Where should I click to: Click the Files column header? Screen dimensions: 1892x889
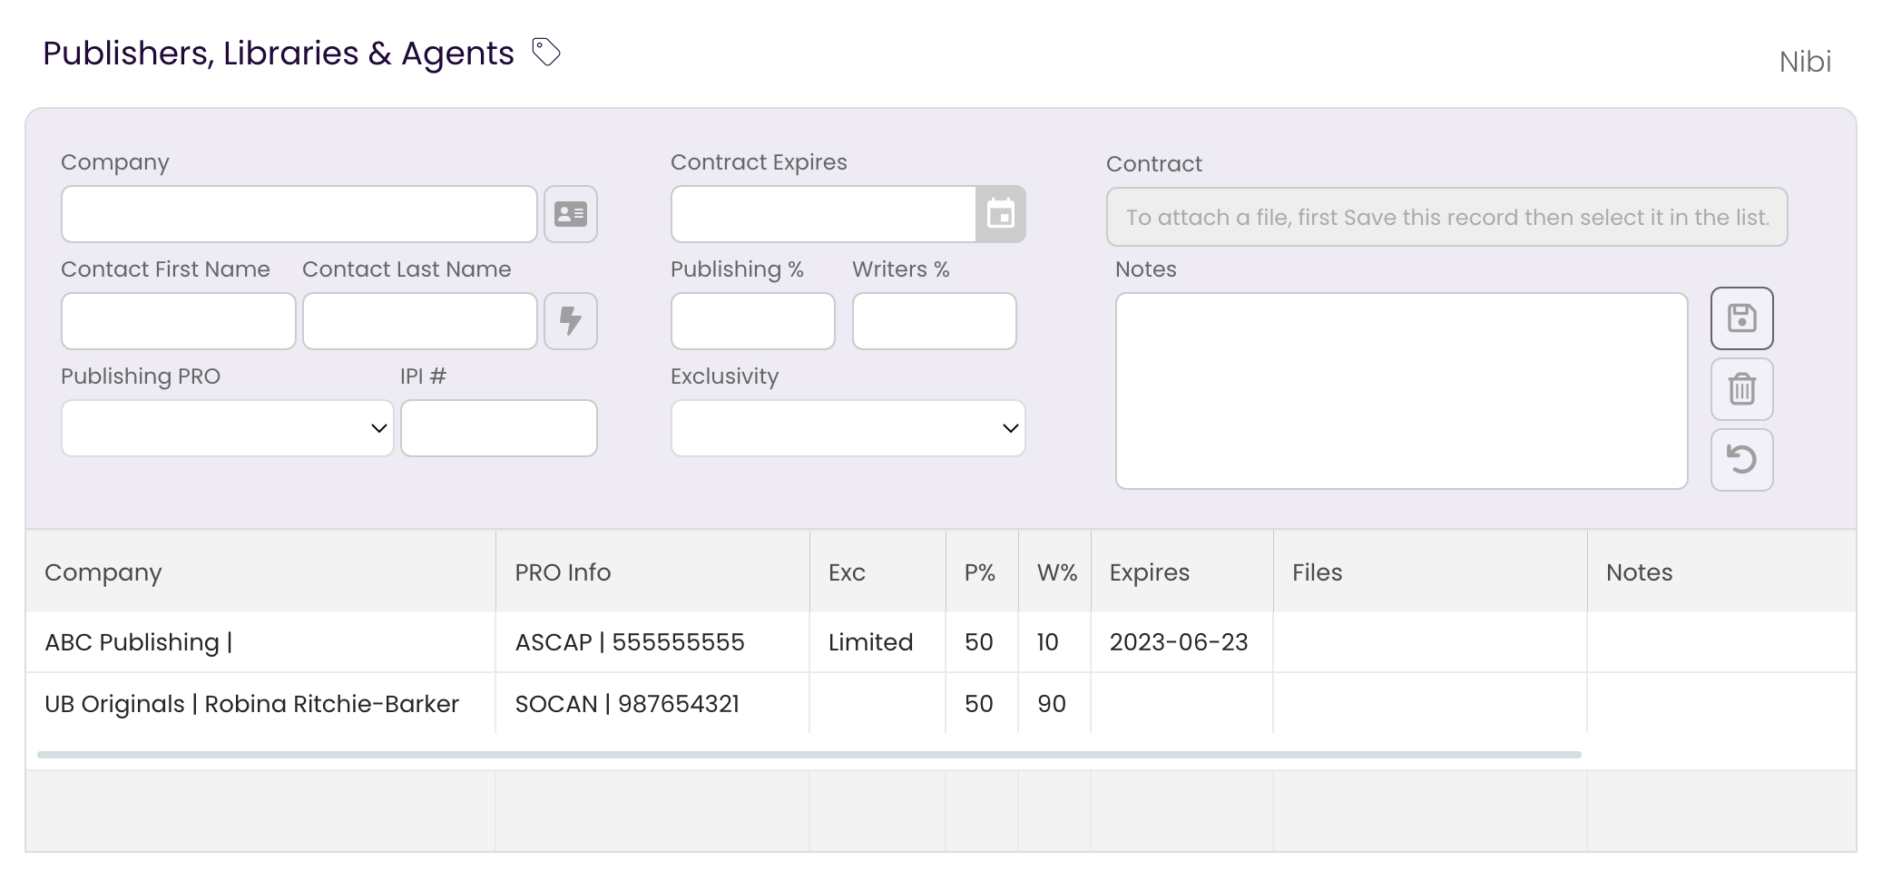coord(1430,572)
